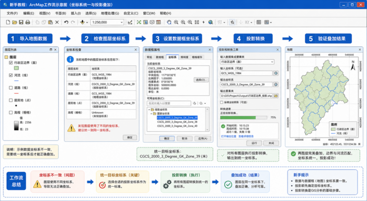The width and height of the screenshot is (367, 201).
Task: Select CGCS_2000_3_Degree_GK_Zone_38 in the tree
Action: click(x=177, y=122)
